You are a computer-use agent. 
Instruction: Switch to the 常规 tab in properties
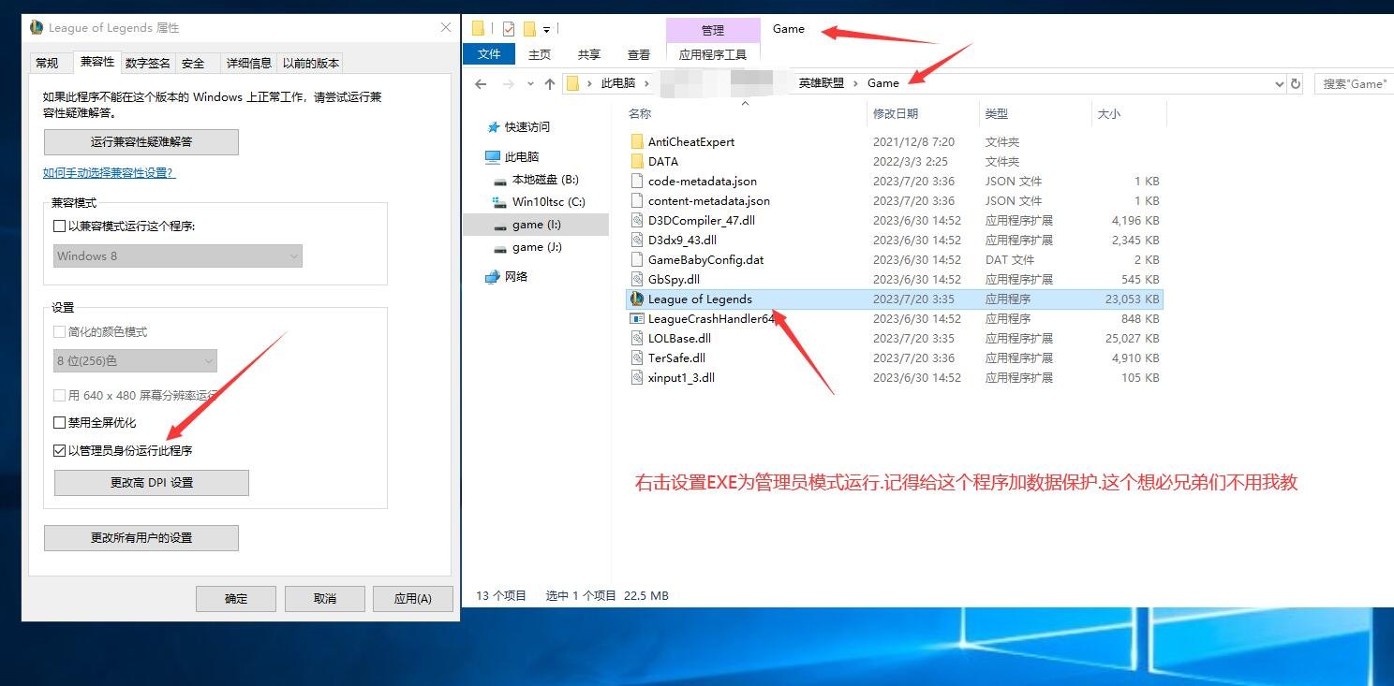pyautogui.click(x=47, y=64)
